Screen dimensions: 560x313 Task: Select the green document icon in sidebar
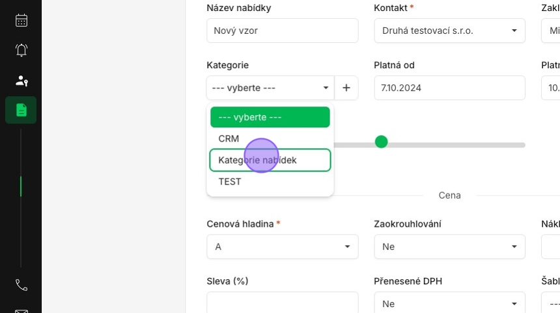(21, 110)
